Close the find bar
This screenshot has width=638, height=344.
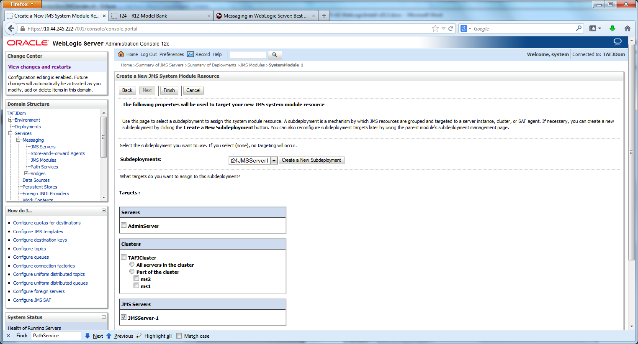(8, 336)
